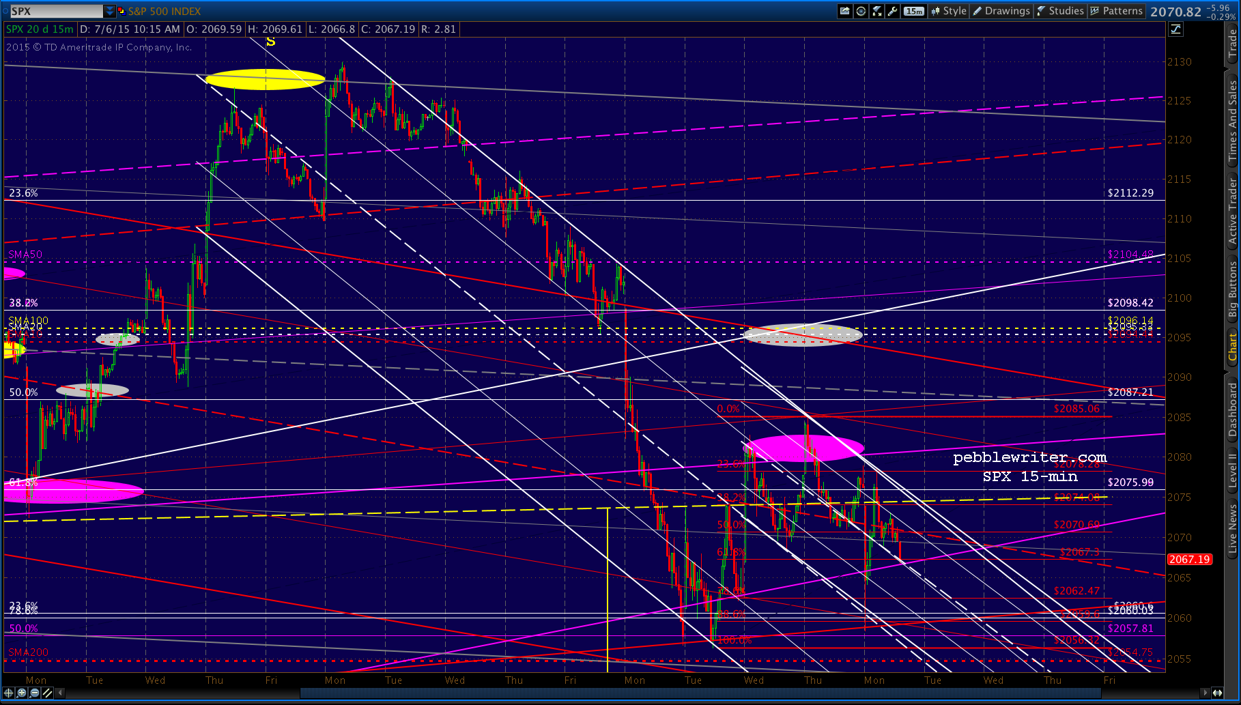The height and width of the screenshot is (705, 1241).
Task: Open the Times And Sales side tab
Action: (x=1232, y=121)
